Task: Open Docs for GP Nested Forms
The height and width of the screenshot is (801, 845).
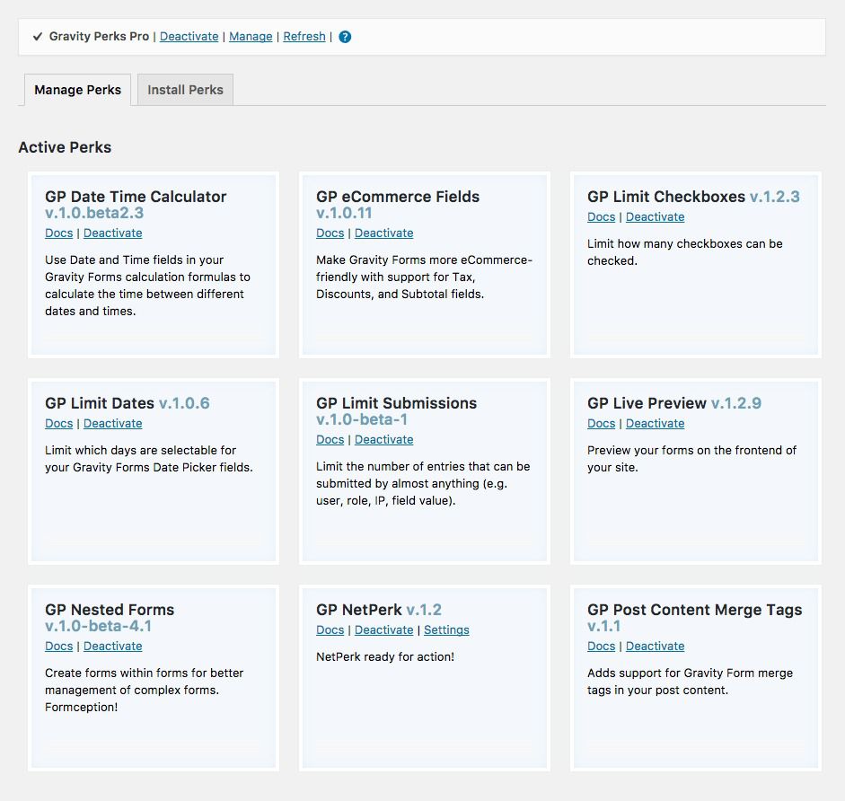Action: pos(58,647)
